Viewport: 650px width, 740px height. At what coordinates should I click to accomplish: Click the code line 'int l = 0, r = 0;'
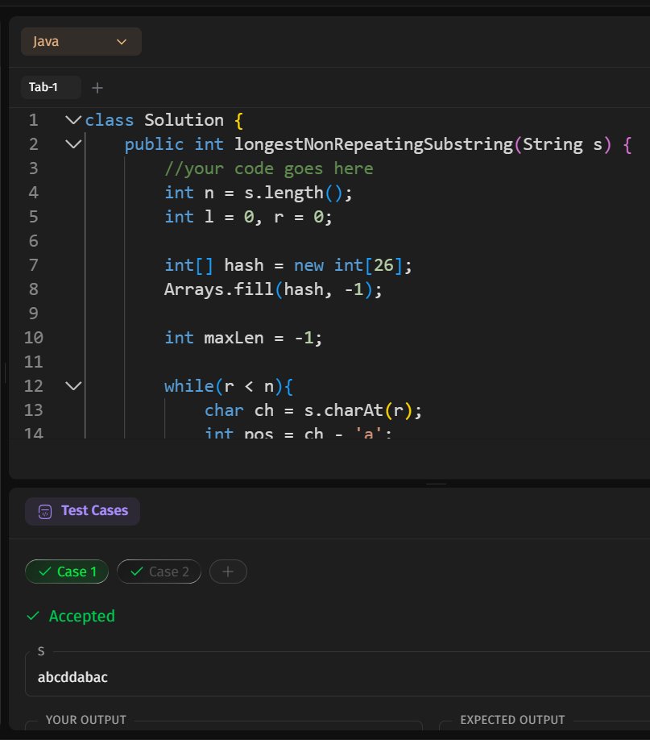[249, 217]
